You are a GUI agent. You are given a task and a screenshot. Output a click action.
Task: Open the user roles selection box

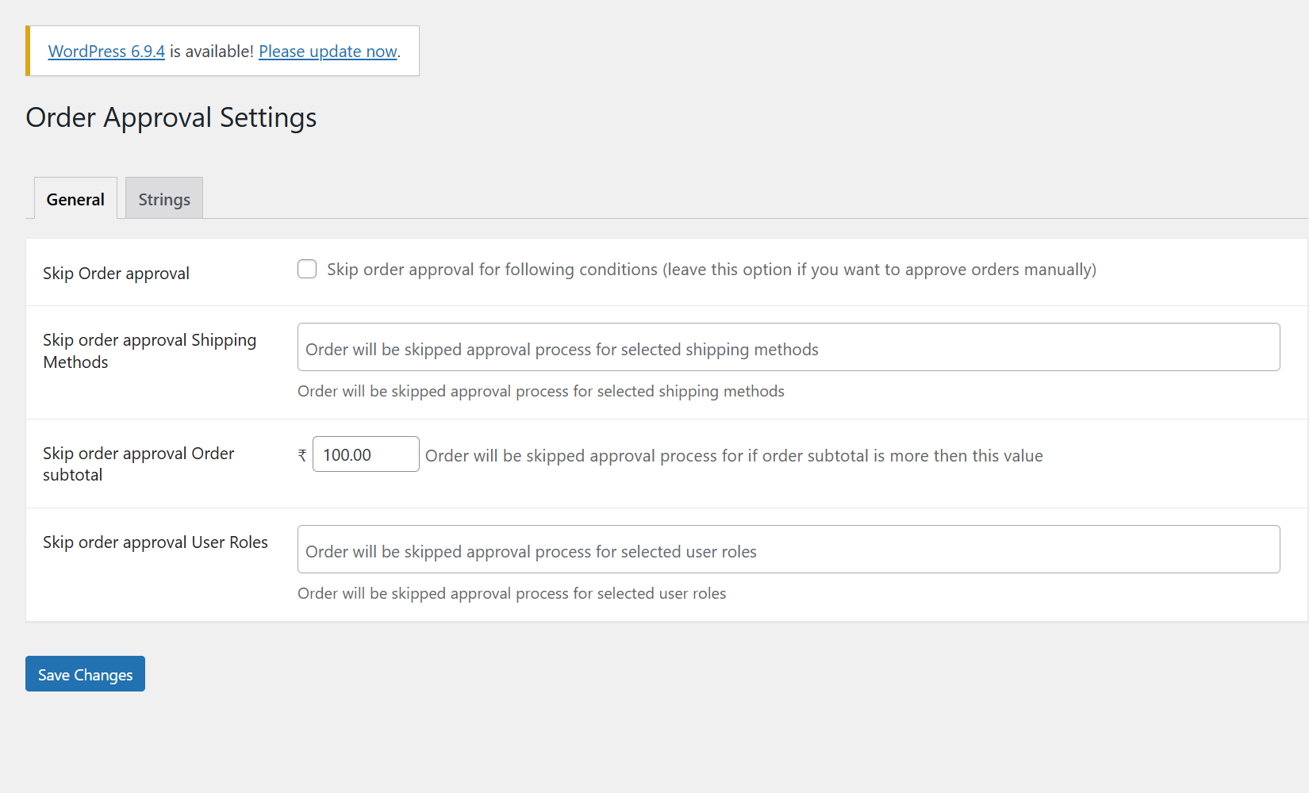coord(788,550)
